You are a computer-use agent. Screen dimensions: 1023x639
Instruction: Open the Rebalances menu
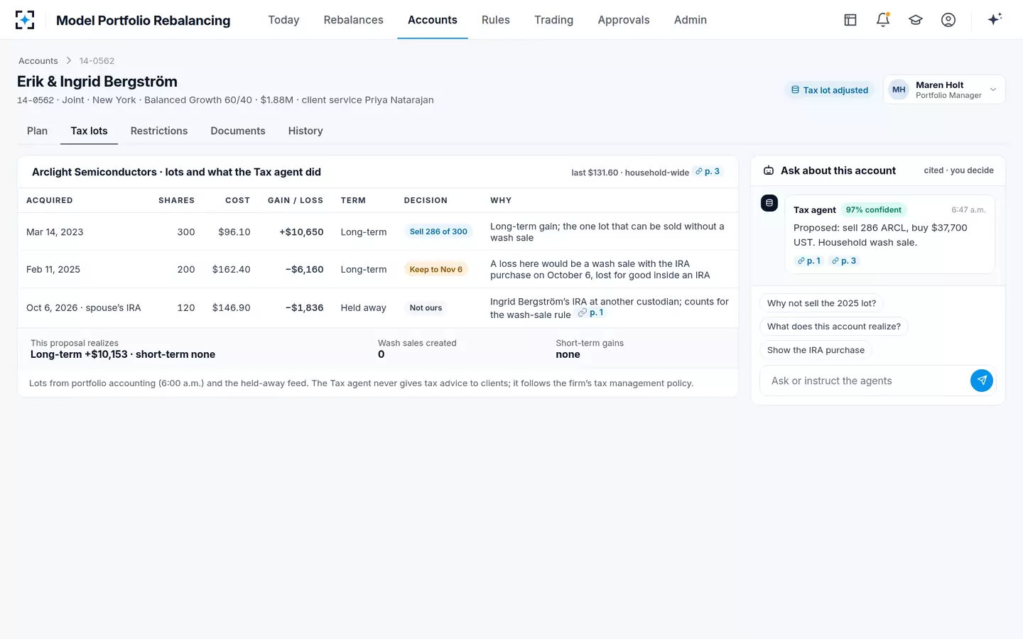point(353,20)
